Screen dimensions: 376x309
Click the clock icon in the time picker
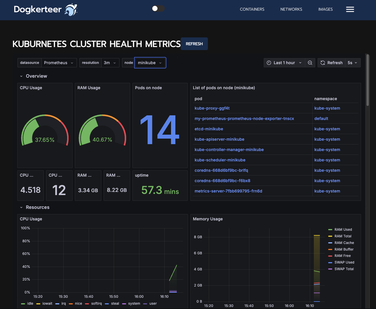pos(269,62)
